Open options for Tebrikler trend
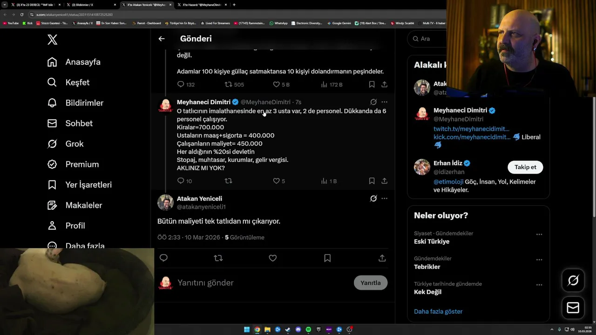 [539, 260]
